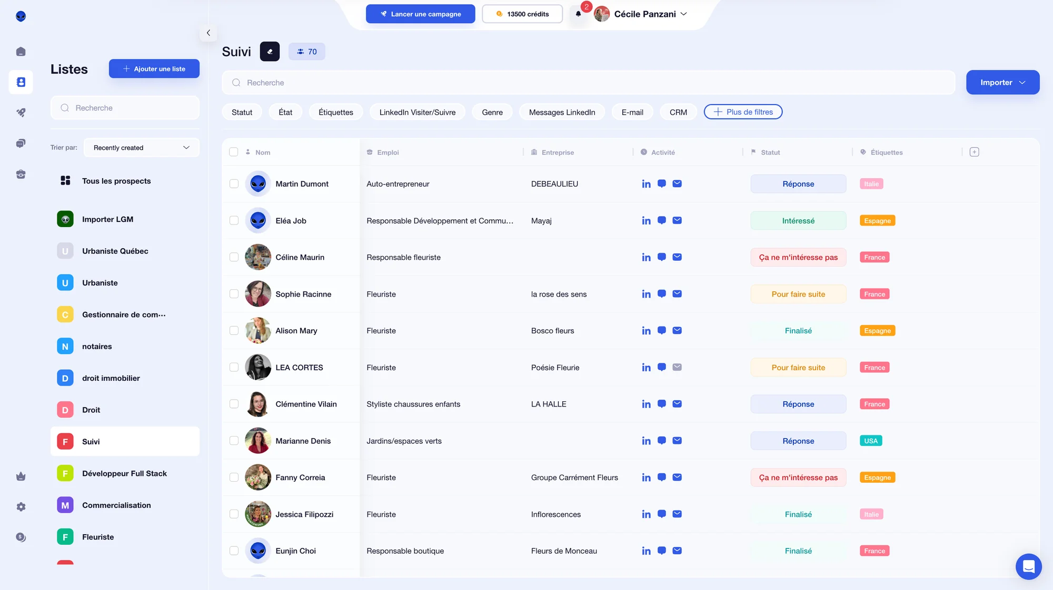Click LEA CORTES's greyed email icon
Viewport: 1053px width, 590px height.
(x=677, y=367)
